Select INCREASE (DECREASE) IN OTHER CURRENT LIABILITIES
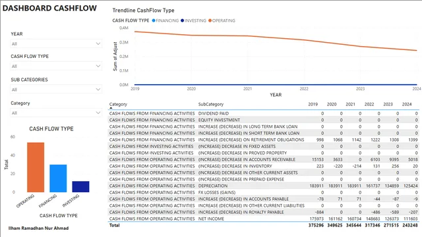Screen dimensions: 422x237 tap(264, 205)
